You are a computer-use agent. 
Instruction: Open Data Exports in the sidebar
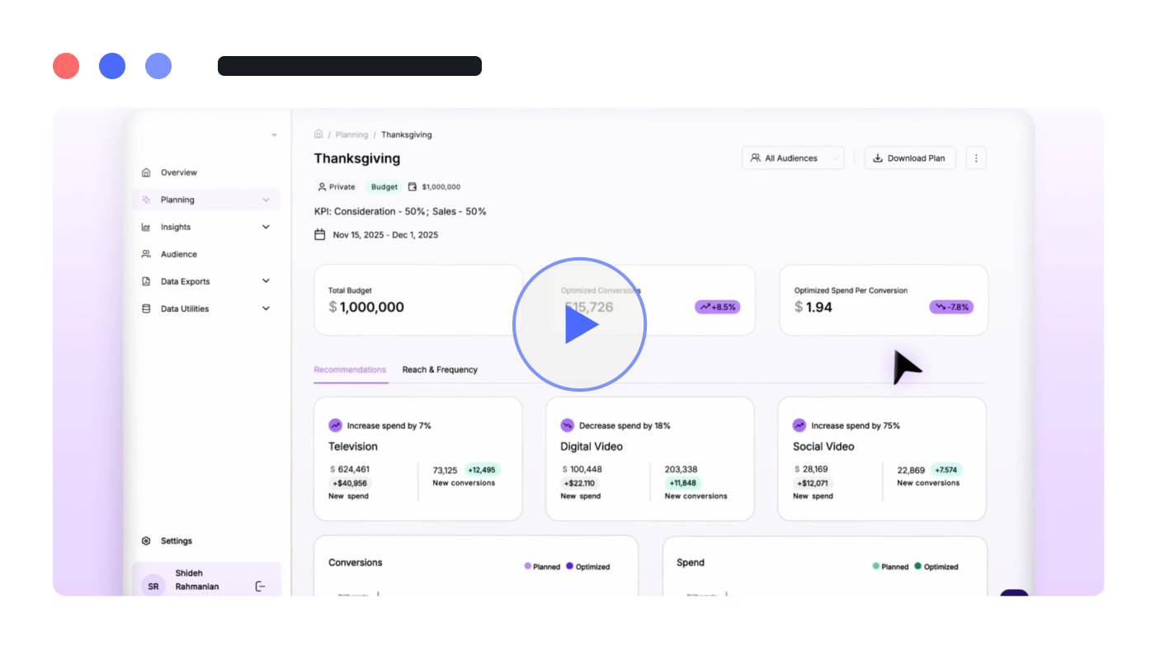point(185,281)
